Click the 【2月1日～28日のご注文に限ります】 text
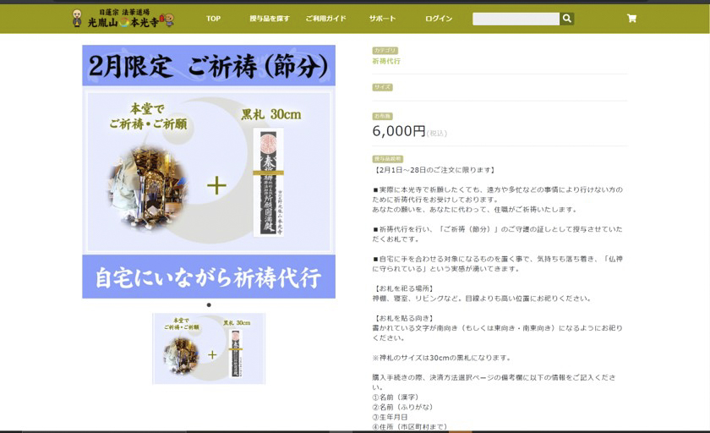710x433 pixels. click(x=434, y=170)
